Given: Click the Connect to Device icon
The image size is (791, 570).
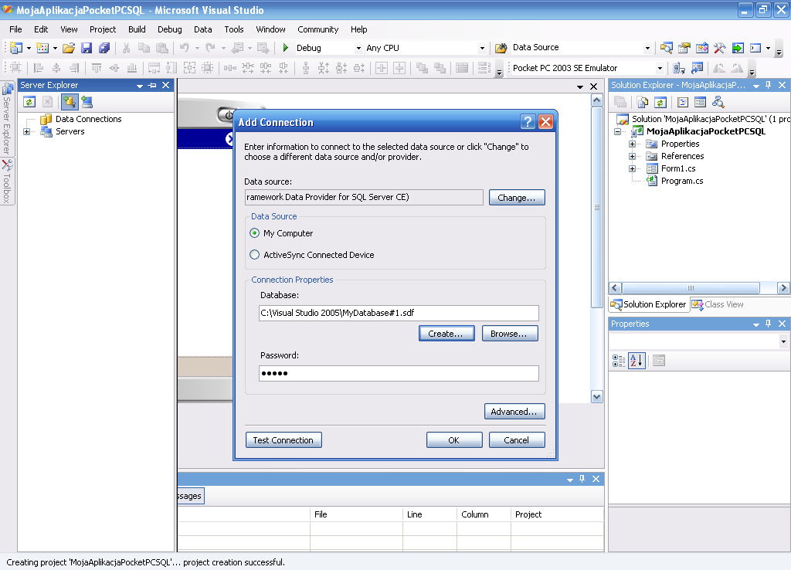Looking at the screenshot, I should (679, 68).
